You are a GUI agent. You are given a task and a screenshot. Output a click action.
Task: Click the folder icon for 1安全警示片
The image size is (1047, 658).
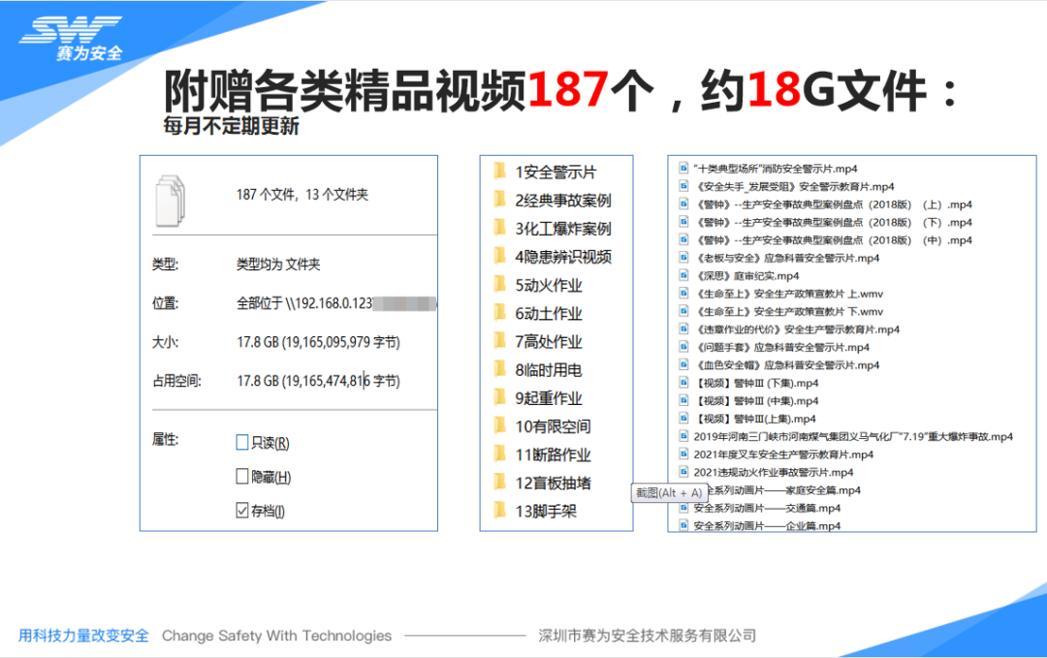pos(500,172)
